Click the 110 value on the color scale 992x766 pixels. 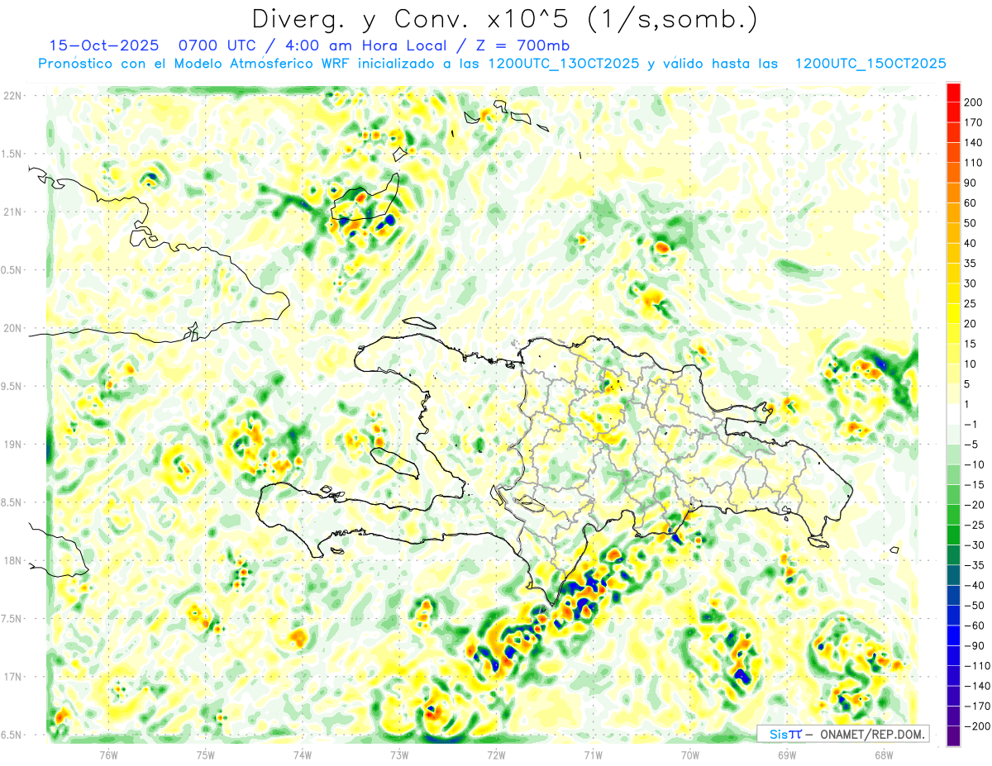coord(973,163)
